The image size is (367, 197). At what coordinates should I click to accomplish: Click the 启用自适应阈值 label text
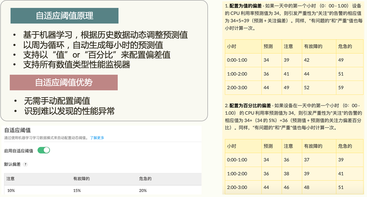(x=19, y=150)
